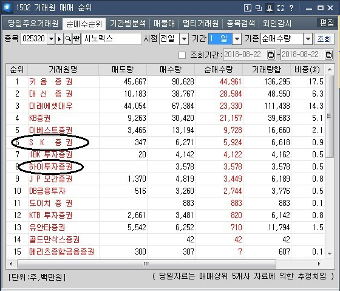Select the 골드만삭스증권 row
The height and width of the screenshot is (291, 340).
165,240
